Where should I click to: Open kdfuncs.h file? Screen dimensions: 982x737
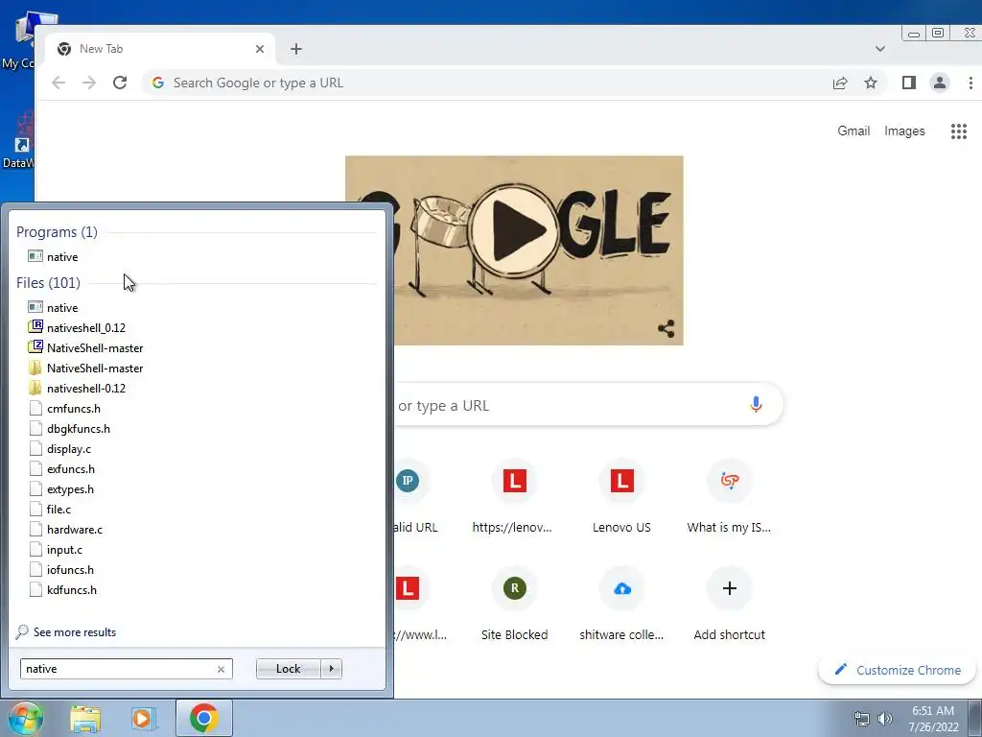pos(62,590)
